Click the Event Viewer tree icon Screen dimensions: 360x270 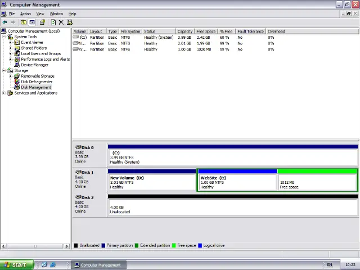(17, 42)
